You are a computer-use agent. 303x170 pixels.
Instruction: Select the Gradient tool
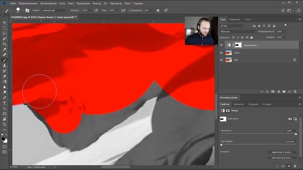point(4,82)
